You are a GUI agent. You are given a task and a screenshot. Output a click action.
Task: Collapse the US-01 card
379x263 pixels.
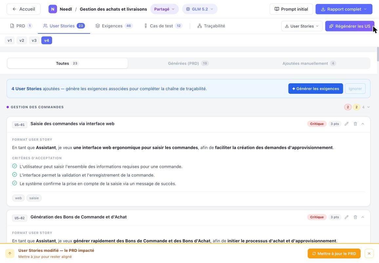coord(363,124)
